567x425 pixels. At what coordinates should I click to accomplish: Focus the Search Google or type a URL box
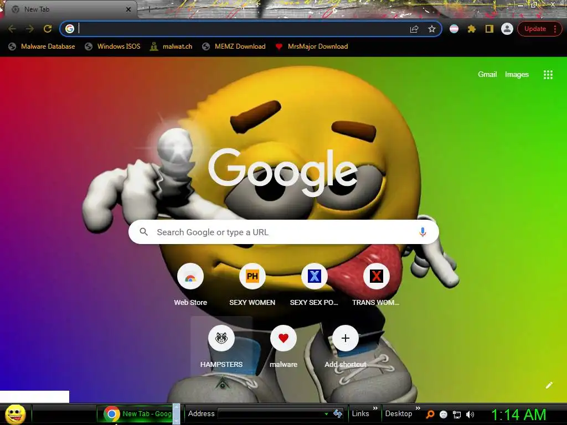click(x=283, y=232)
